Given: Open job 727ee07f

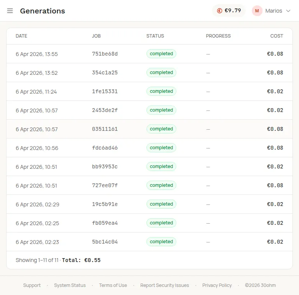Looking at the screenshot, I should [105, 185].
